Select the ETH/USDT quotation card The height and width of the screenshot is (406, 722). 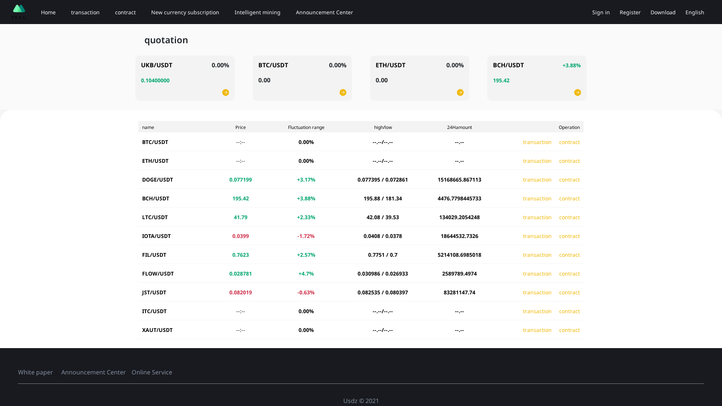[420, 78]
